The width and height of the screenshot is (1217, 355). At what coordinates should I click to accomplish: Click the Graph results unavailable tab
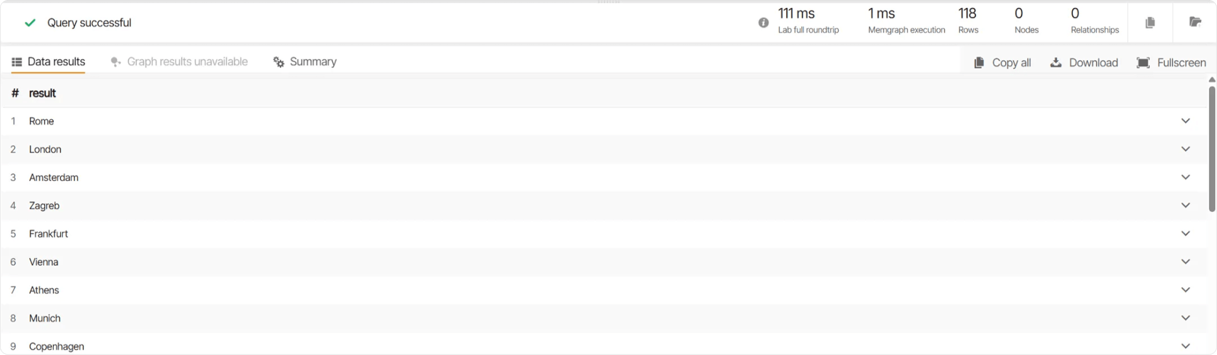coord(179,62)
